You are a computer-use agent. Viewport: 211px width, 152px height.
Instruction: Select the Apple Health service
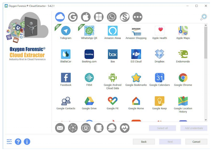pos(160,33)
